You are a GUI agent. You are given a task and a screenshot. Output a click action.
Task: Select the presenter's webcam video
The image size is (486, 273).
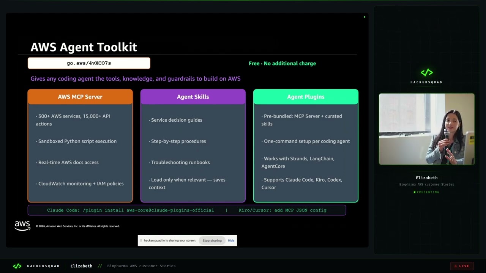pos(427,129)
